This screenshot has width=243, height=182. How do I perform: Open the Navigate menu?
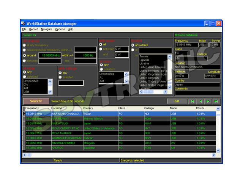click(x=46, y=29)
